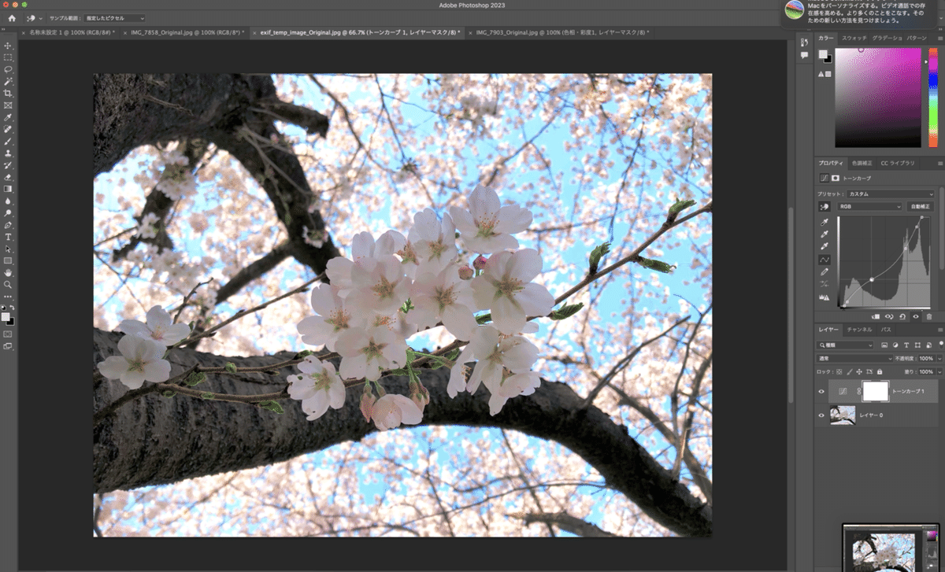Switch to the 色調補正 tab
The width and height of the screenshot is (945, 572).
point(862,163)
